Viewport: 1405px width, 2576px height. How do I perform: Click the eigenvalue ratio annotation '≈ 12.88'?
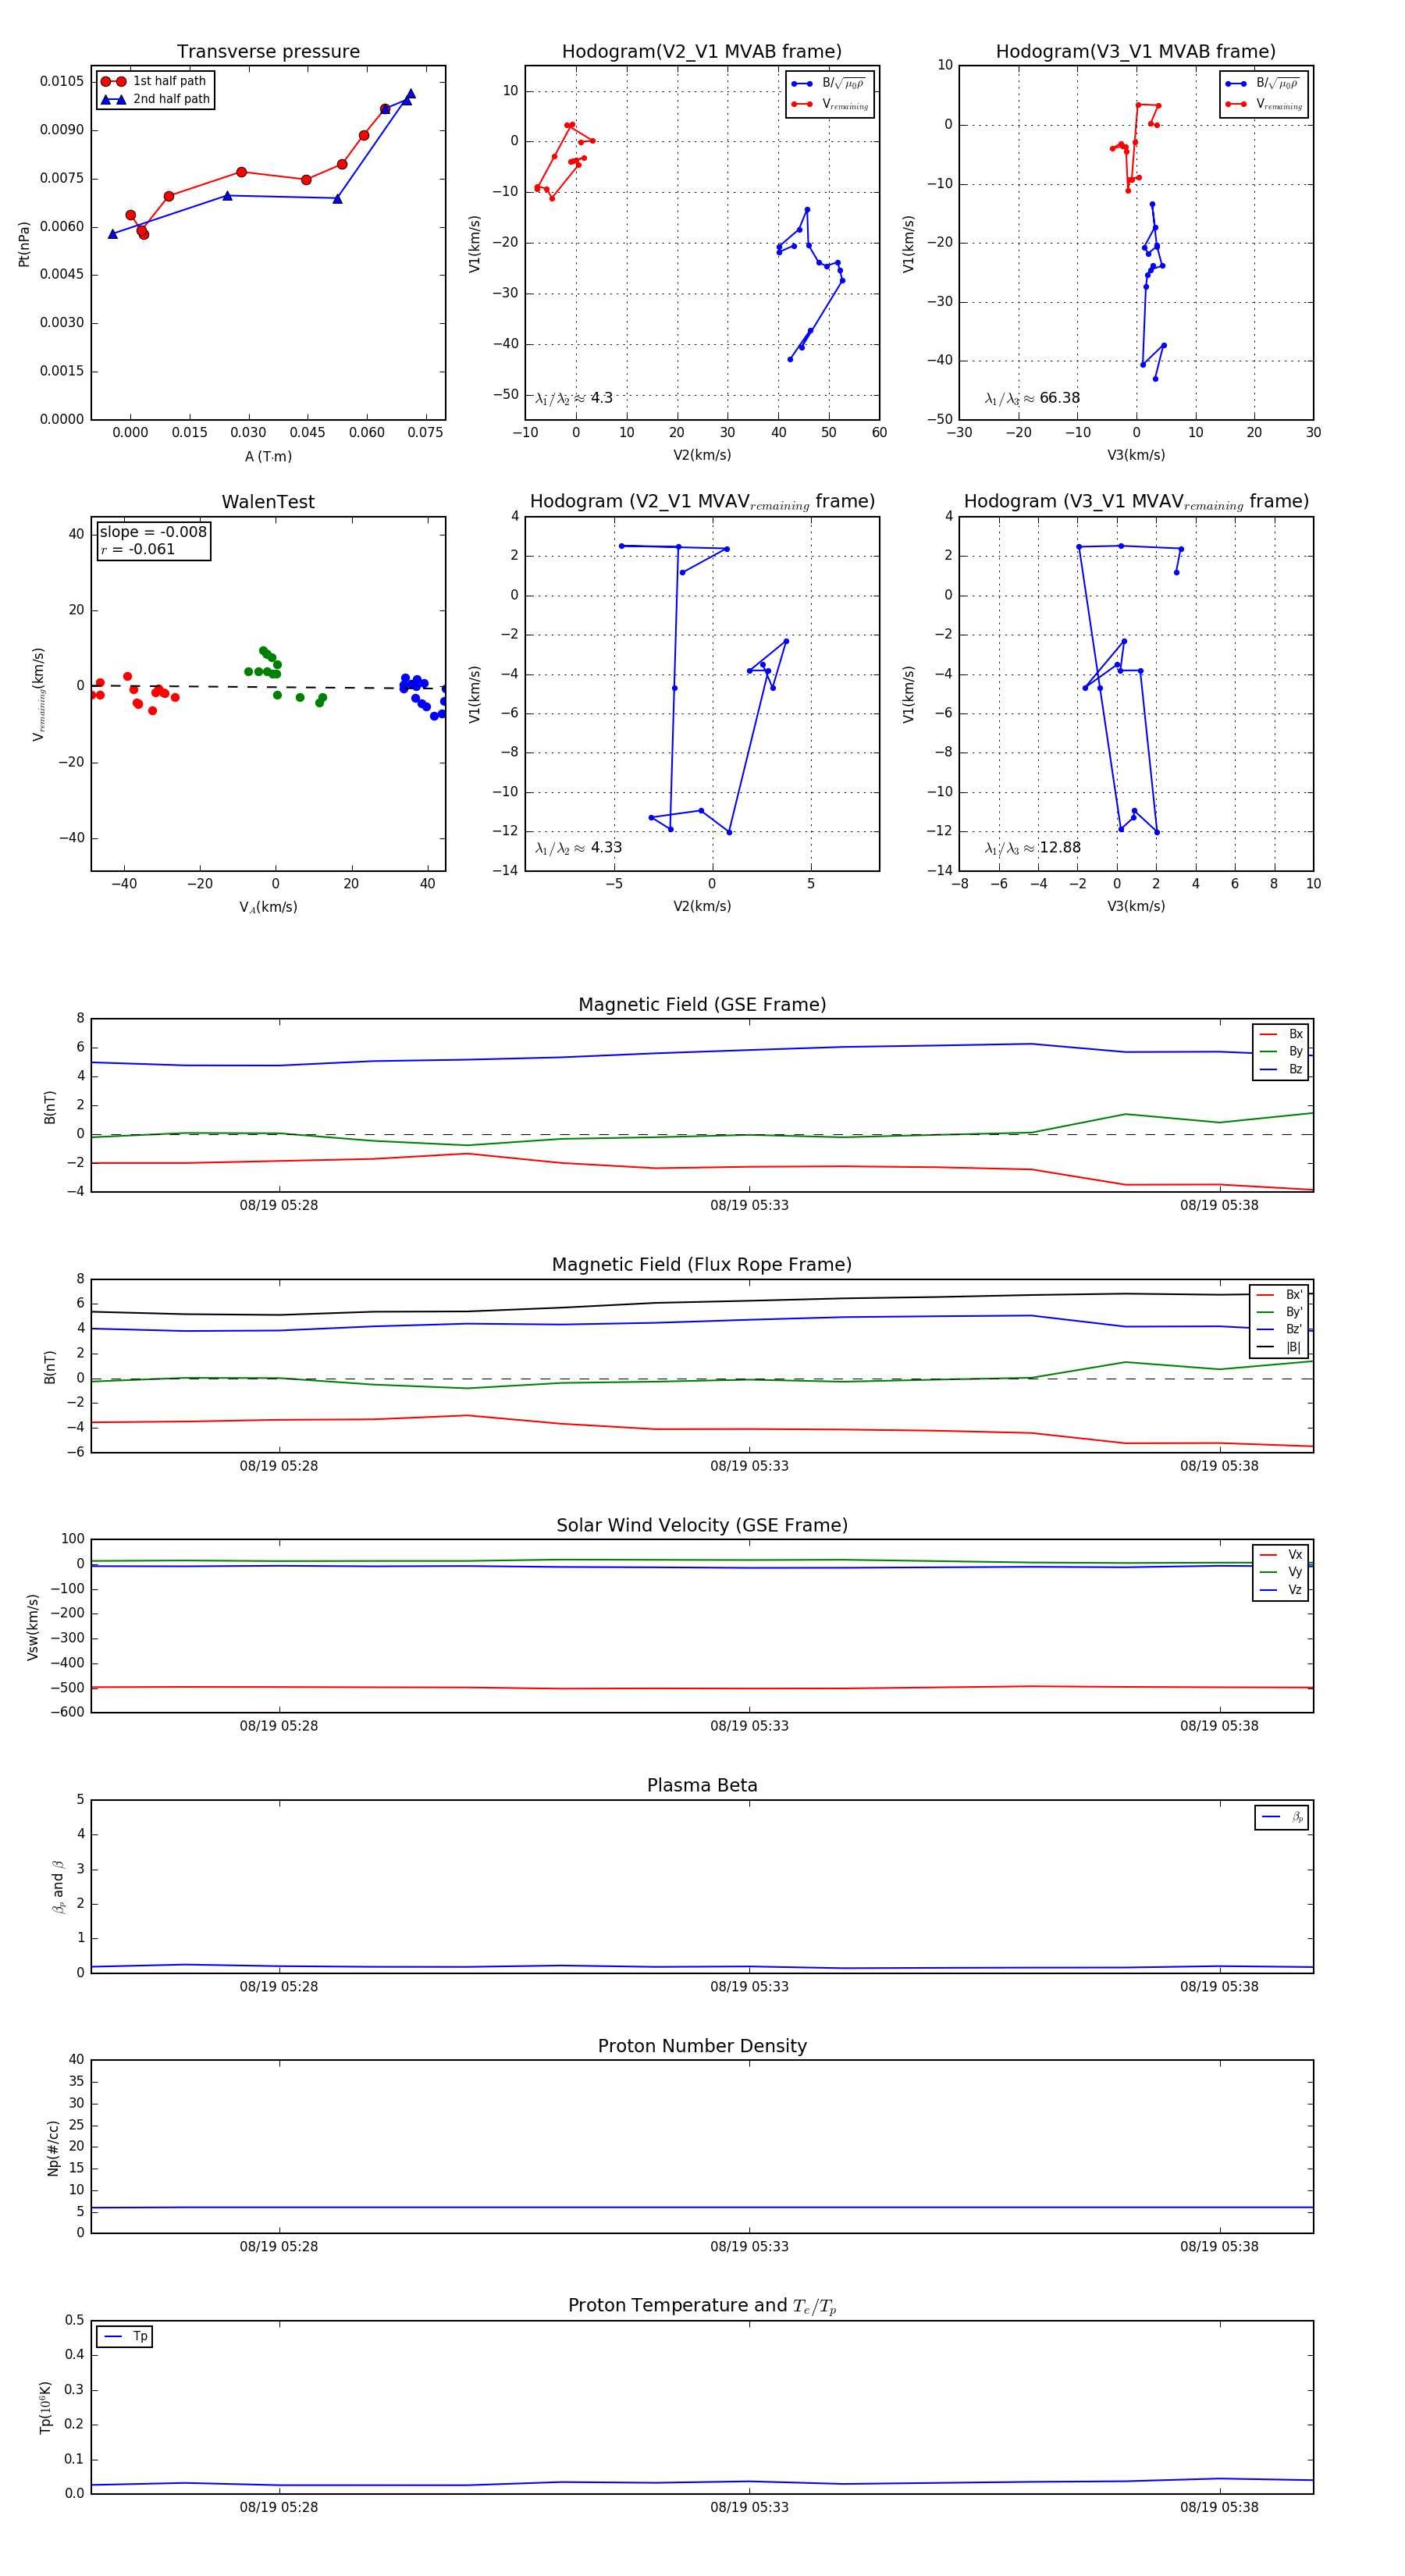pos(1032,848)
